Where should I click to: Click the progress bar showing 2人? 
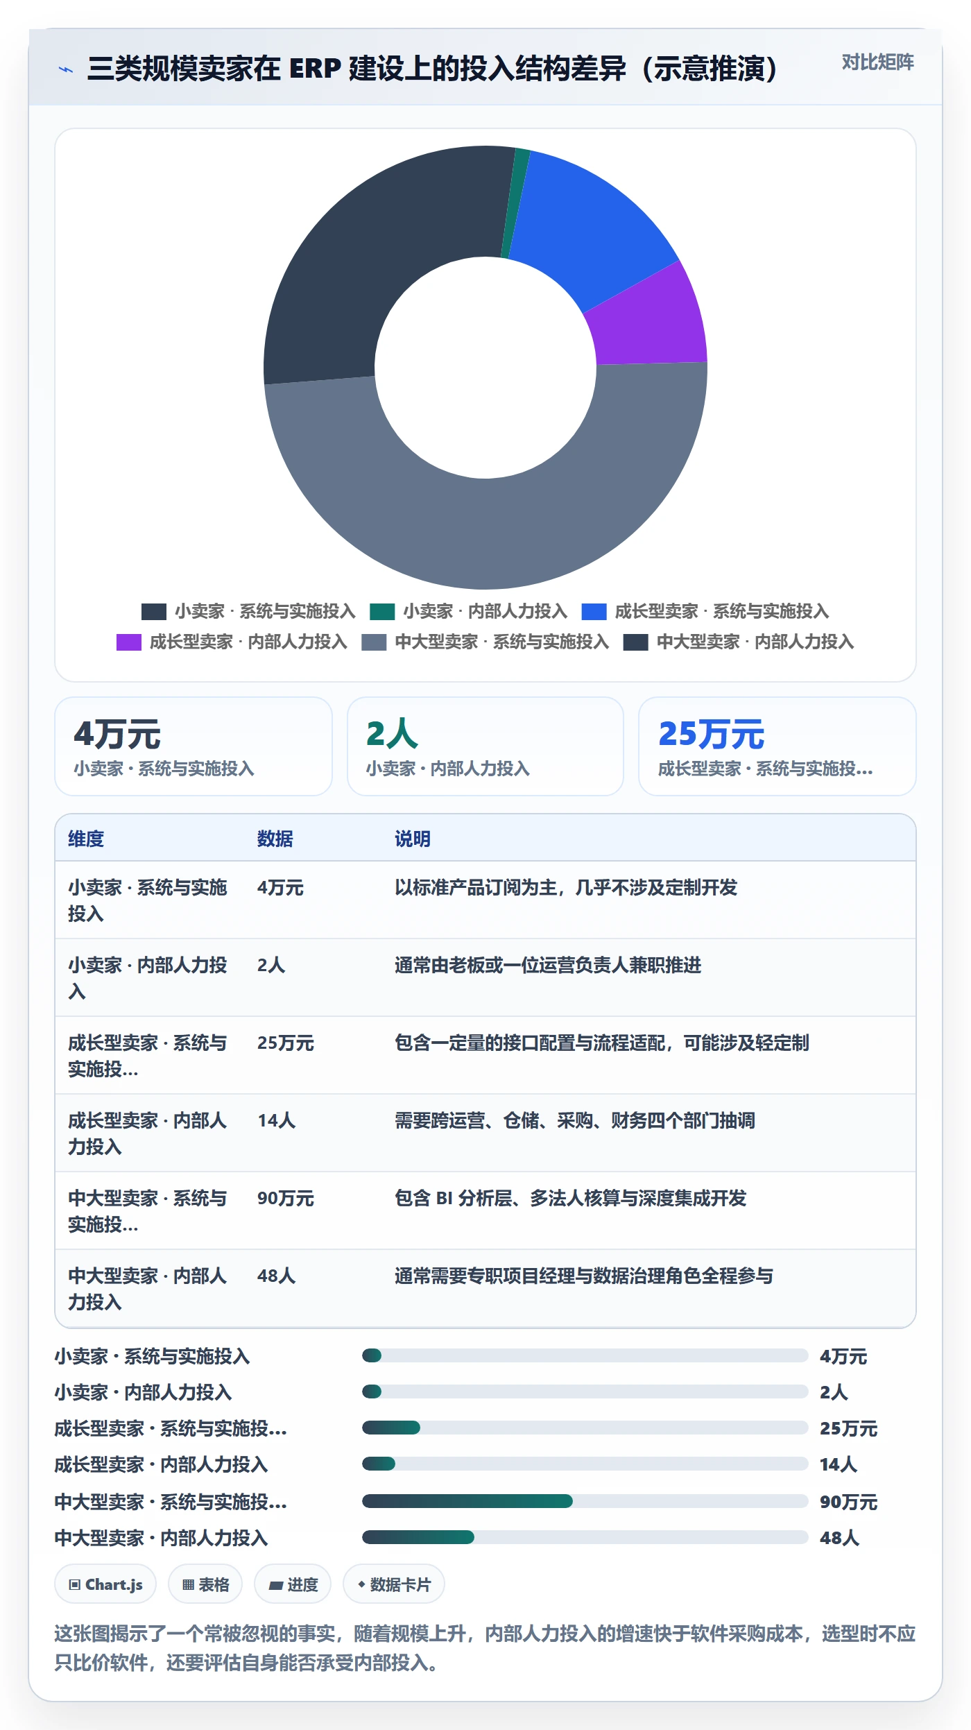tap(585, 1391)
